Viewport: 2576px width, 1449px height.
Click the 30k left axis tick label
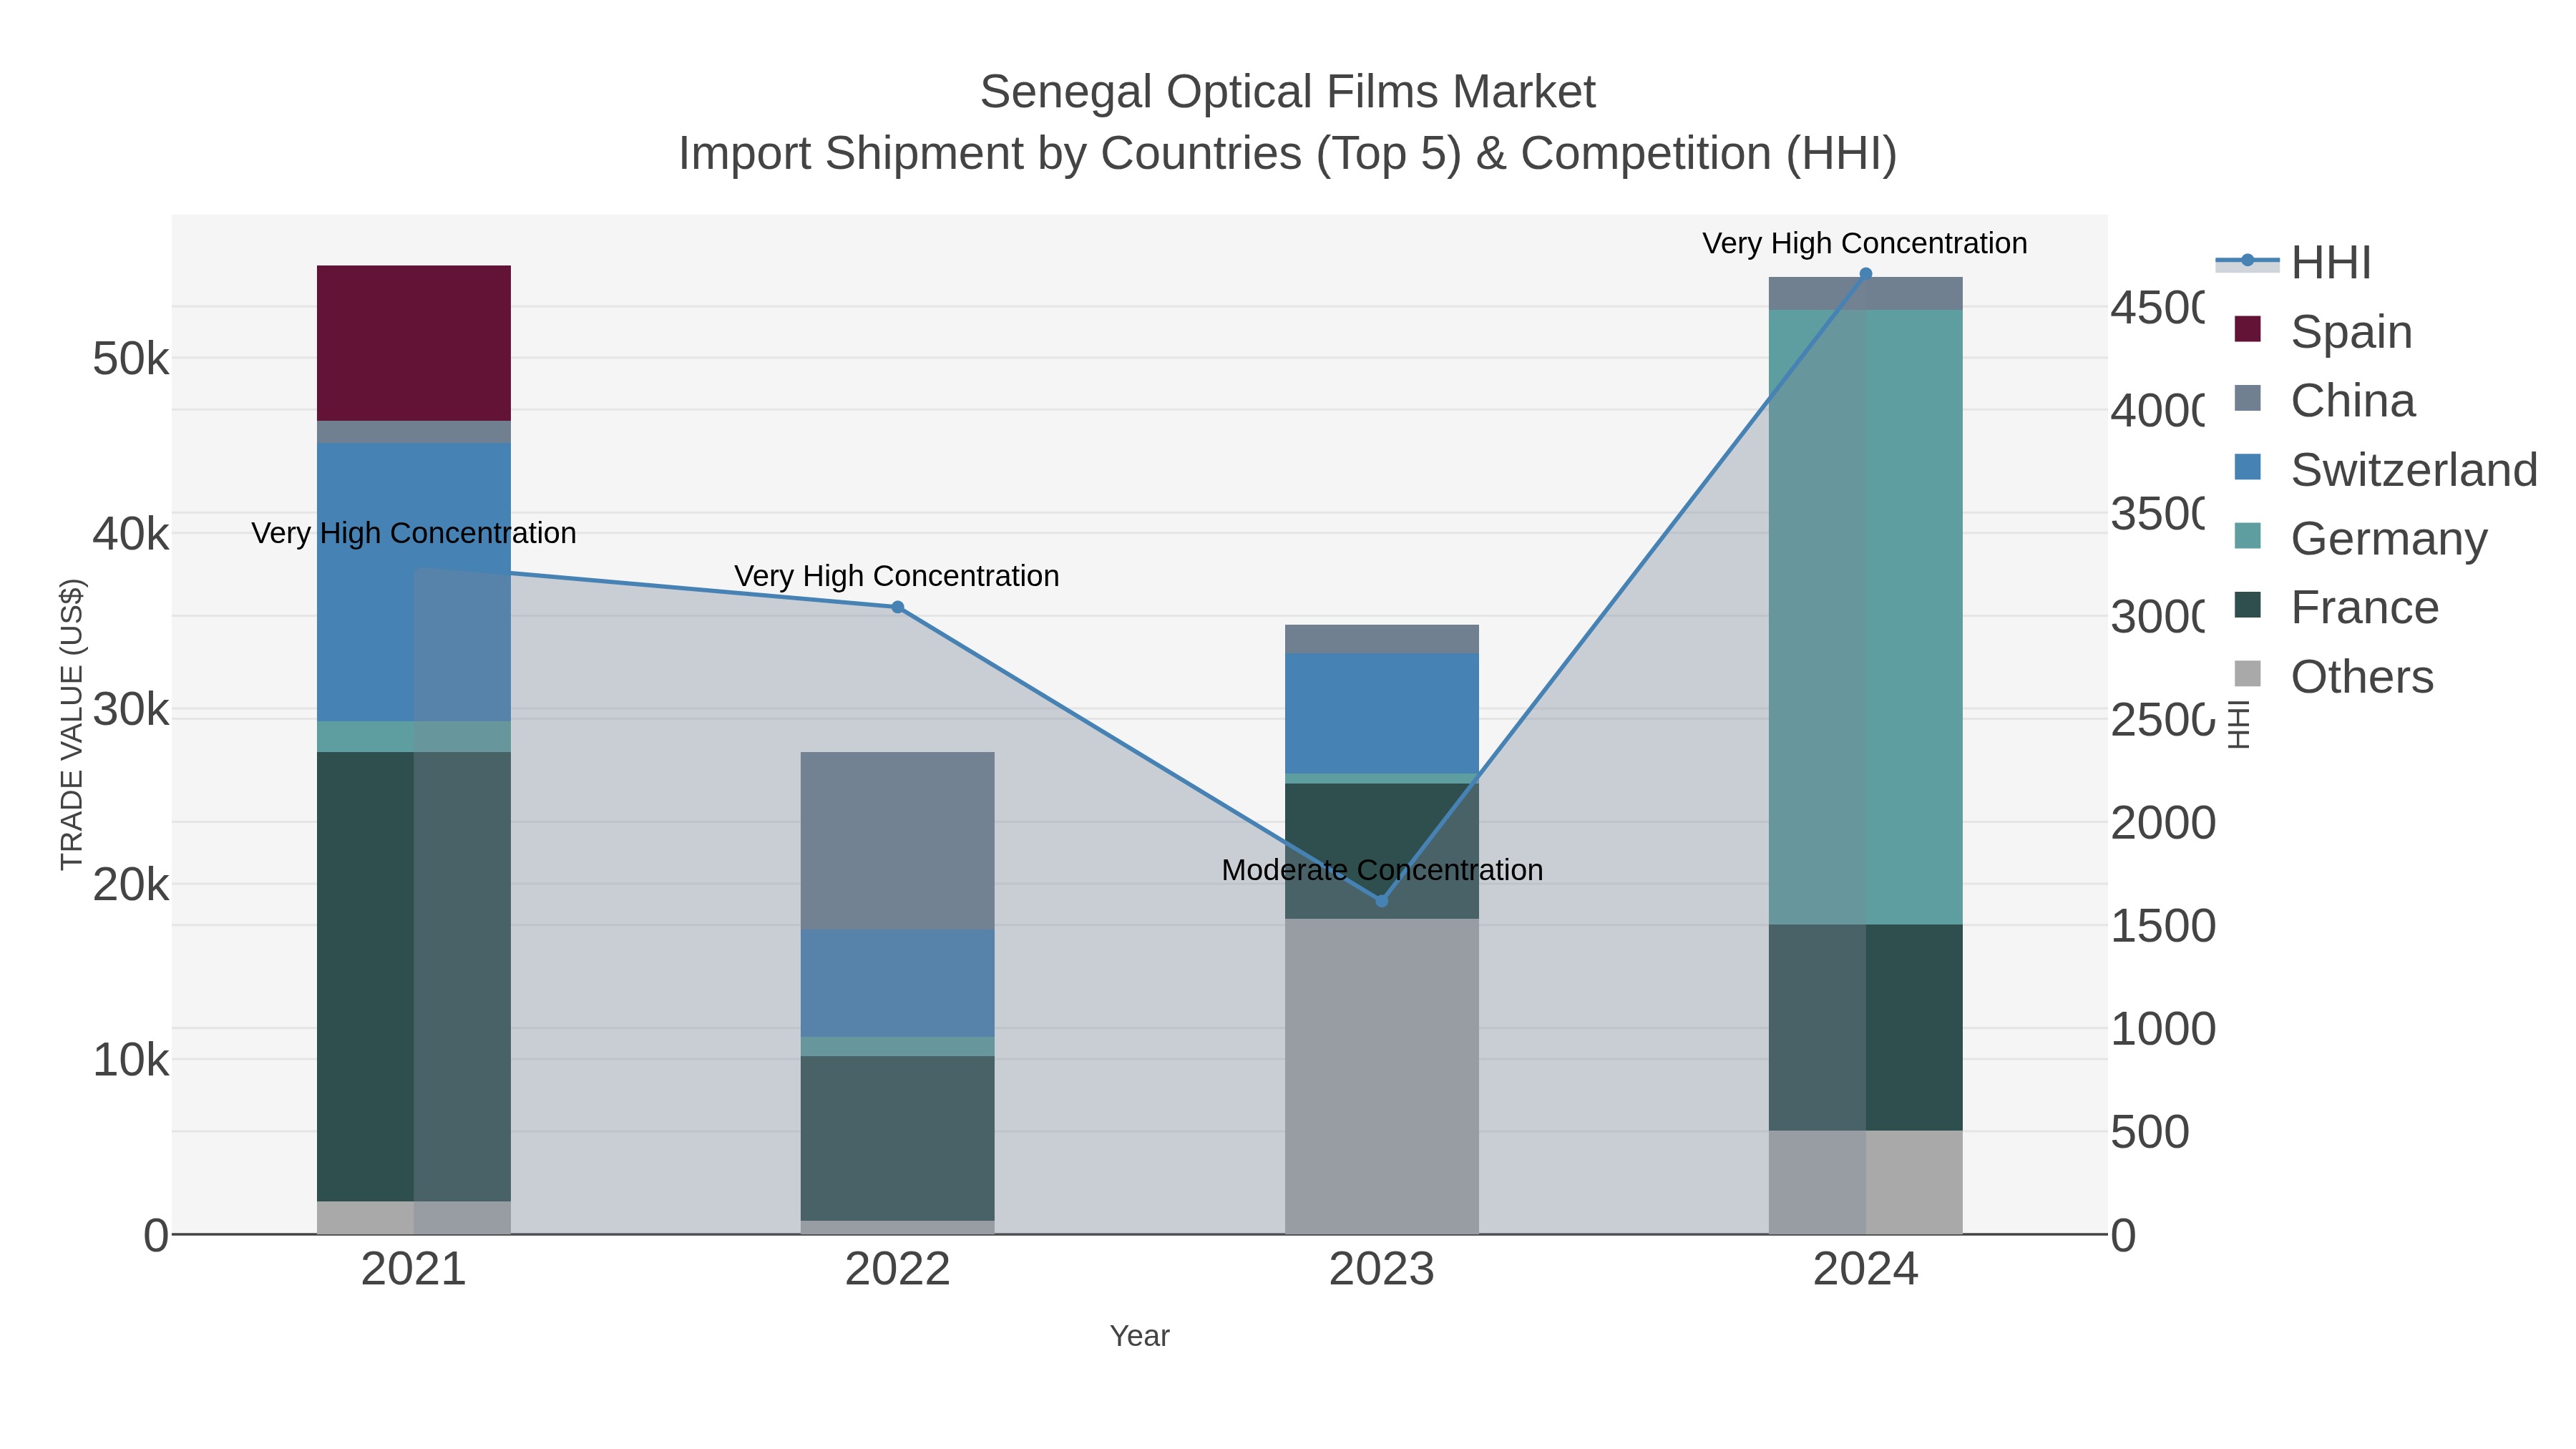click(131, 709)
